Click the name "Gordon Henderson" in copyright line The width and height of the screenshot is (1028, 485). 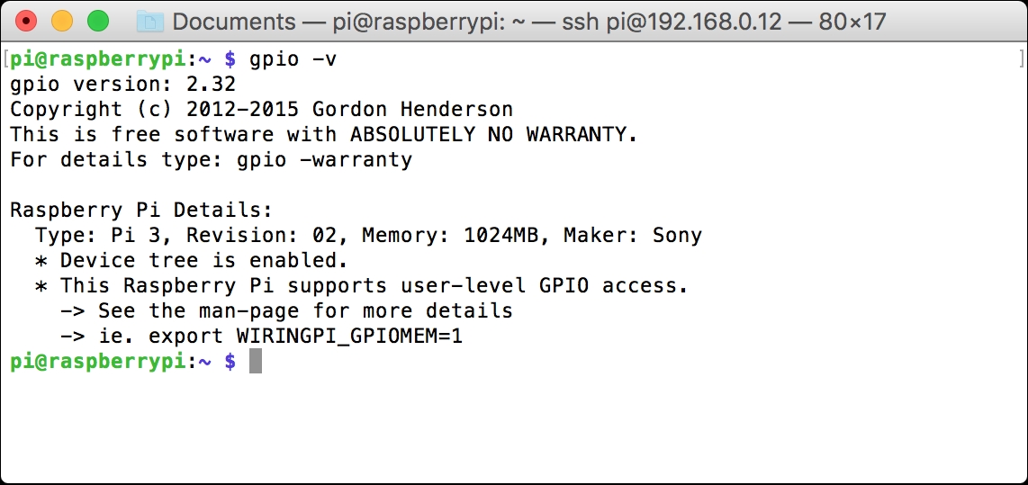pyautogui.click(x=412, y=110)
